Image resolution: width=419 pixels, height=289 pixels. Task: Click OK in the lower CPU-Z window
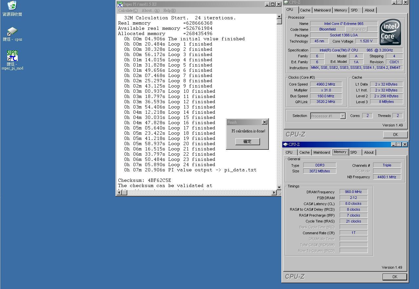click(x=395, y=277)
